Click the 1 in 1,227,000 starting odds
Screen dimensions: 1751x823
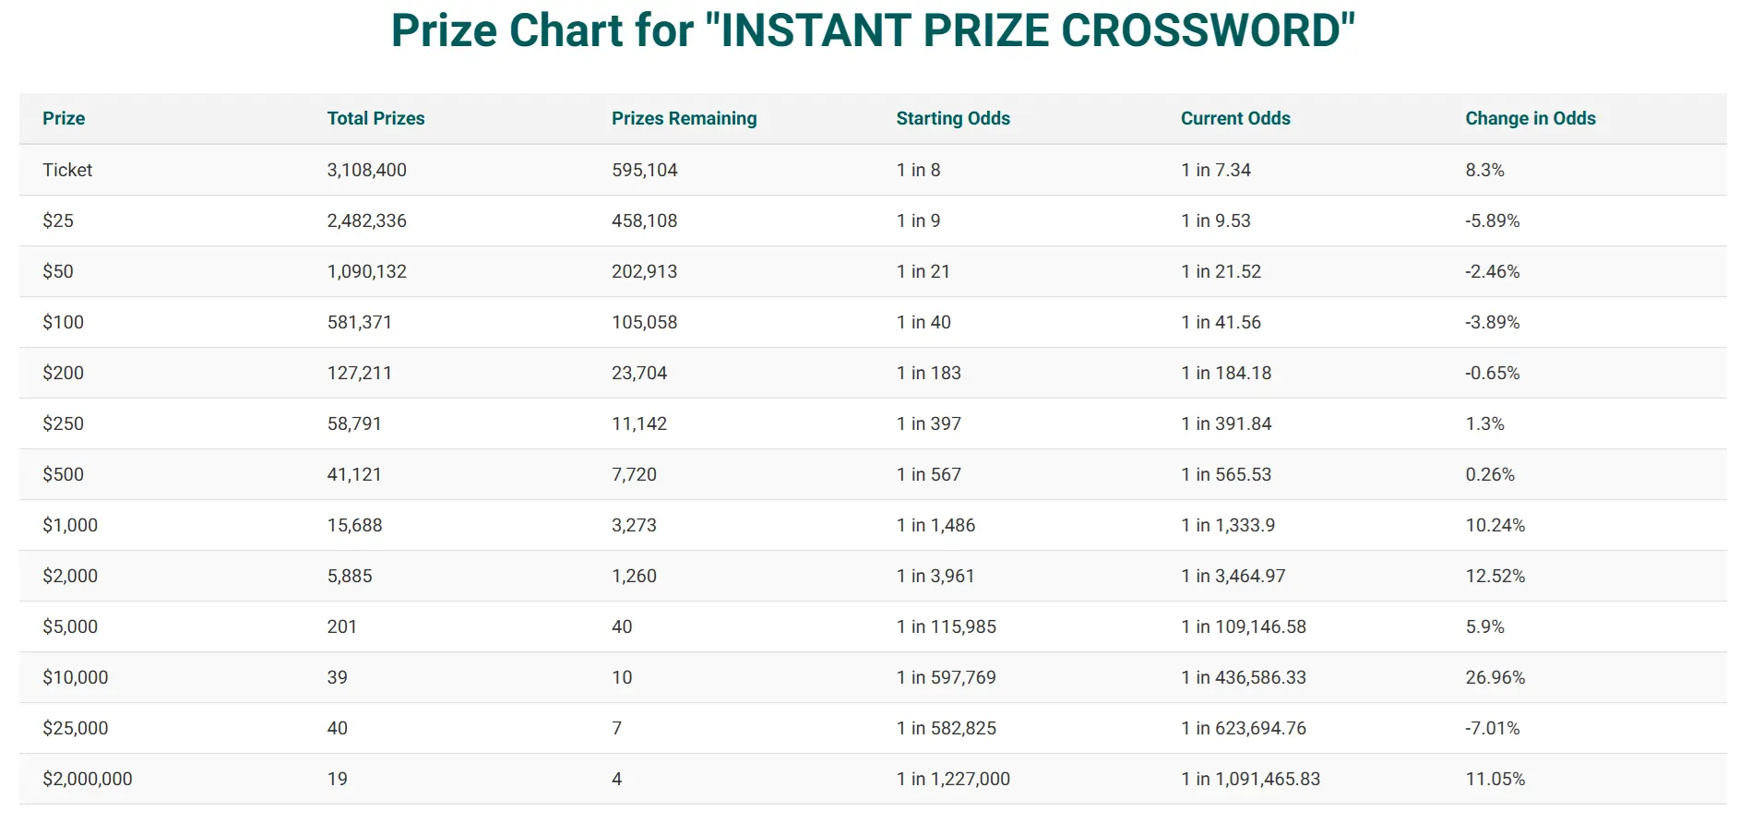click(x=953, y=779)
